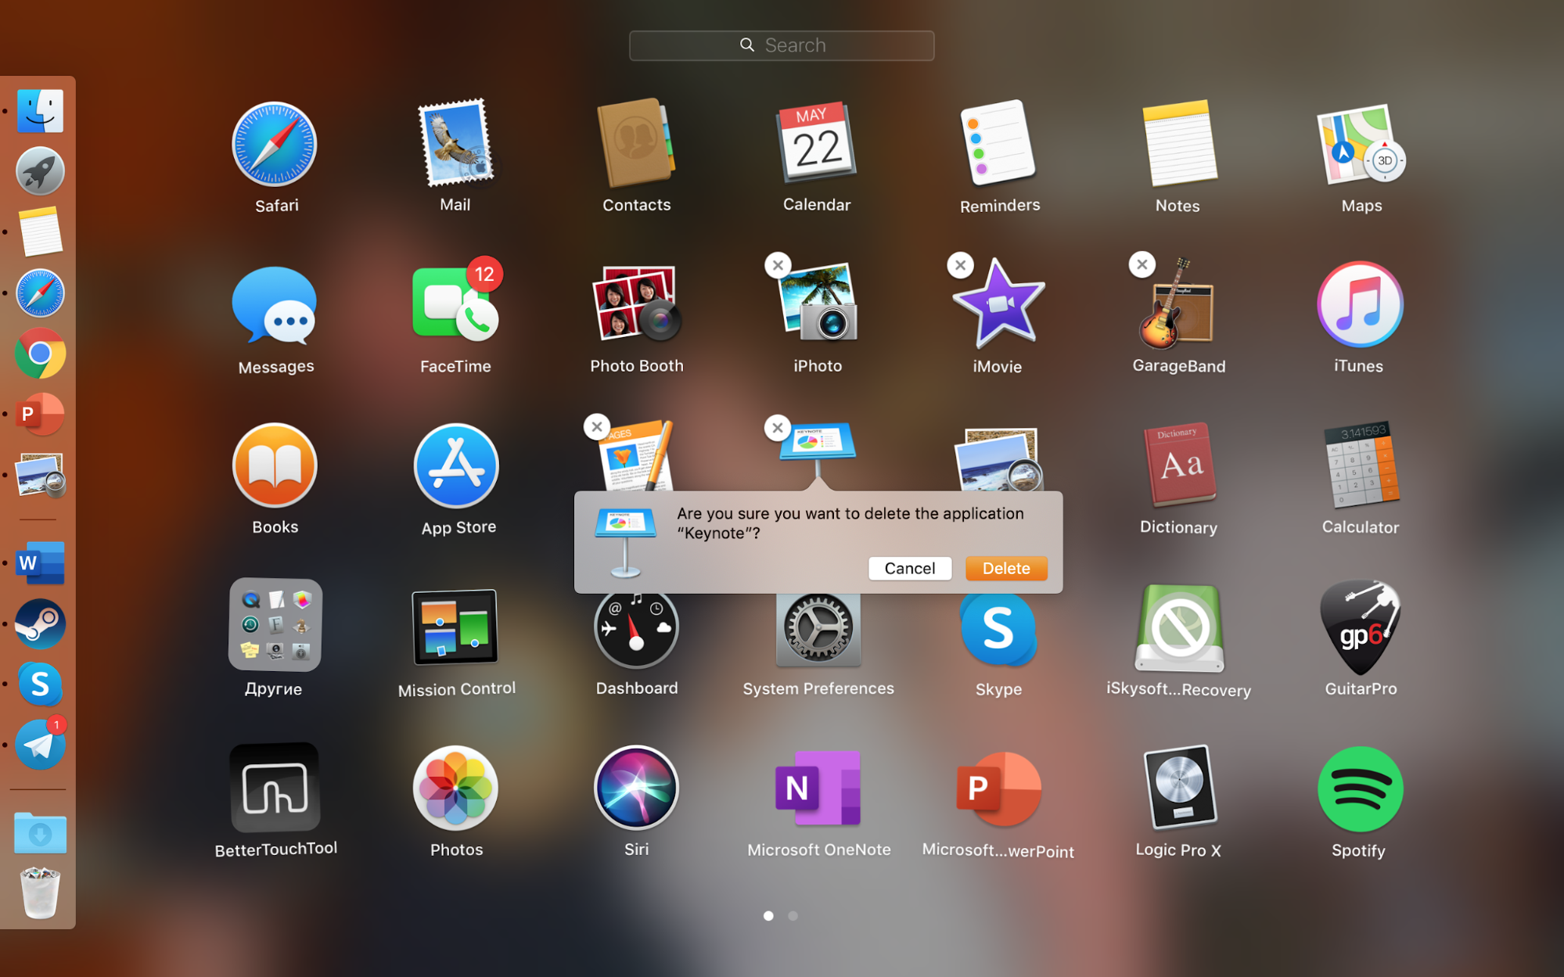This screenshot has height=977, width=1564.
Task: Click Cancel to abort Keynote deletion
Action: pos(909,567)
